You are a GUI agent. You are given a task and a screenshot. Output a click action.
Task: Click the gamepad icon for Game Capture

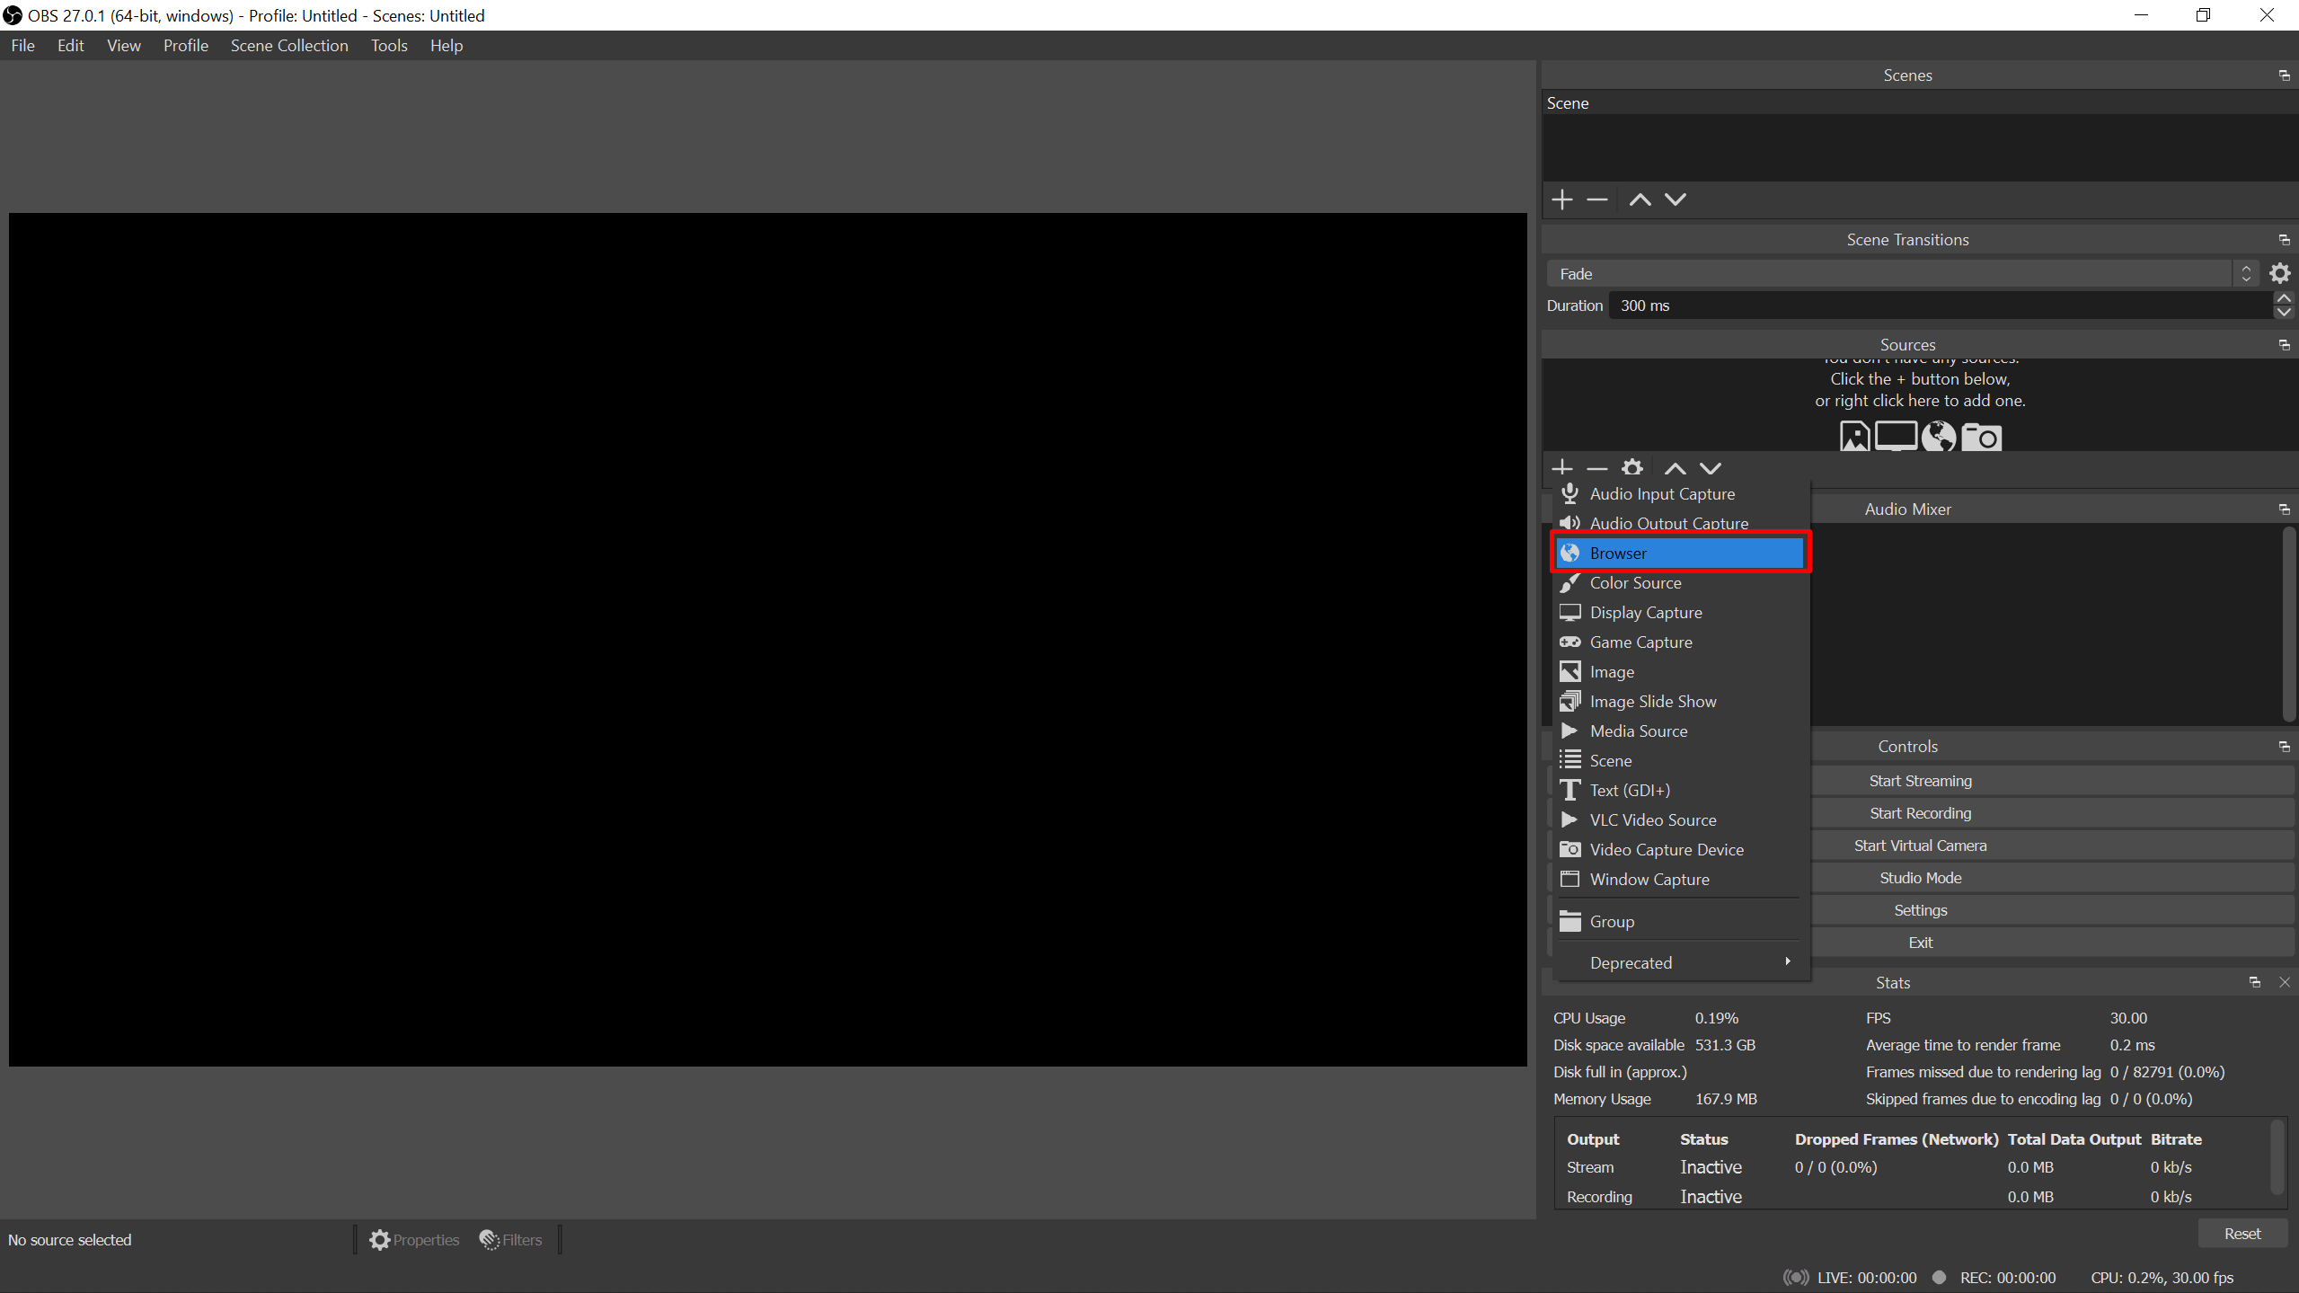(x=1570, y=642)
